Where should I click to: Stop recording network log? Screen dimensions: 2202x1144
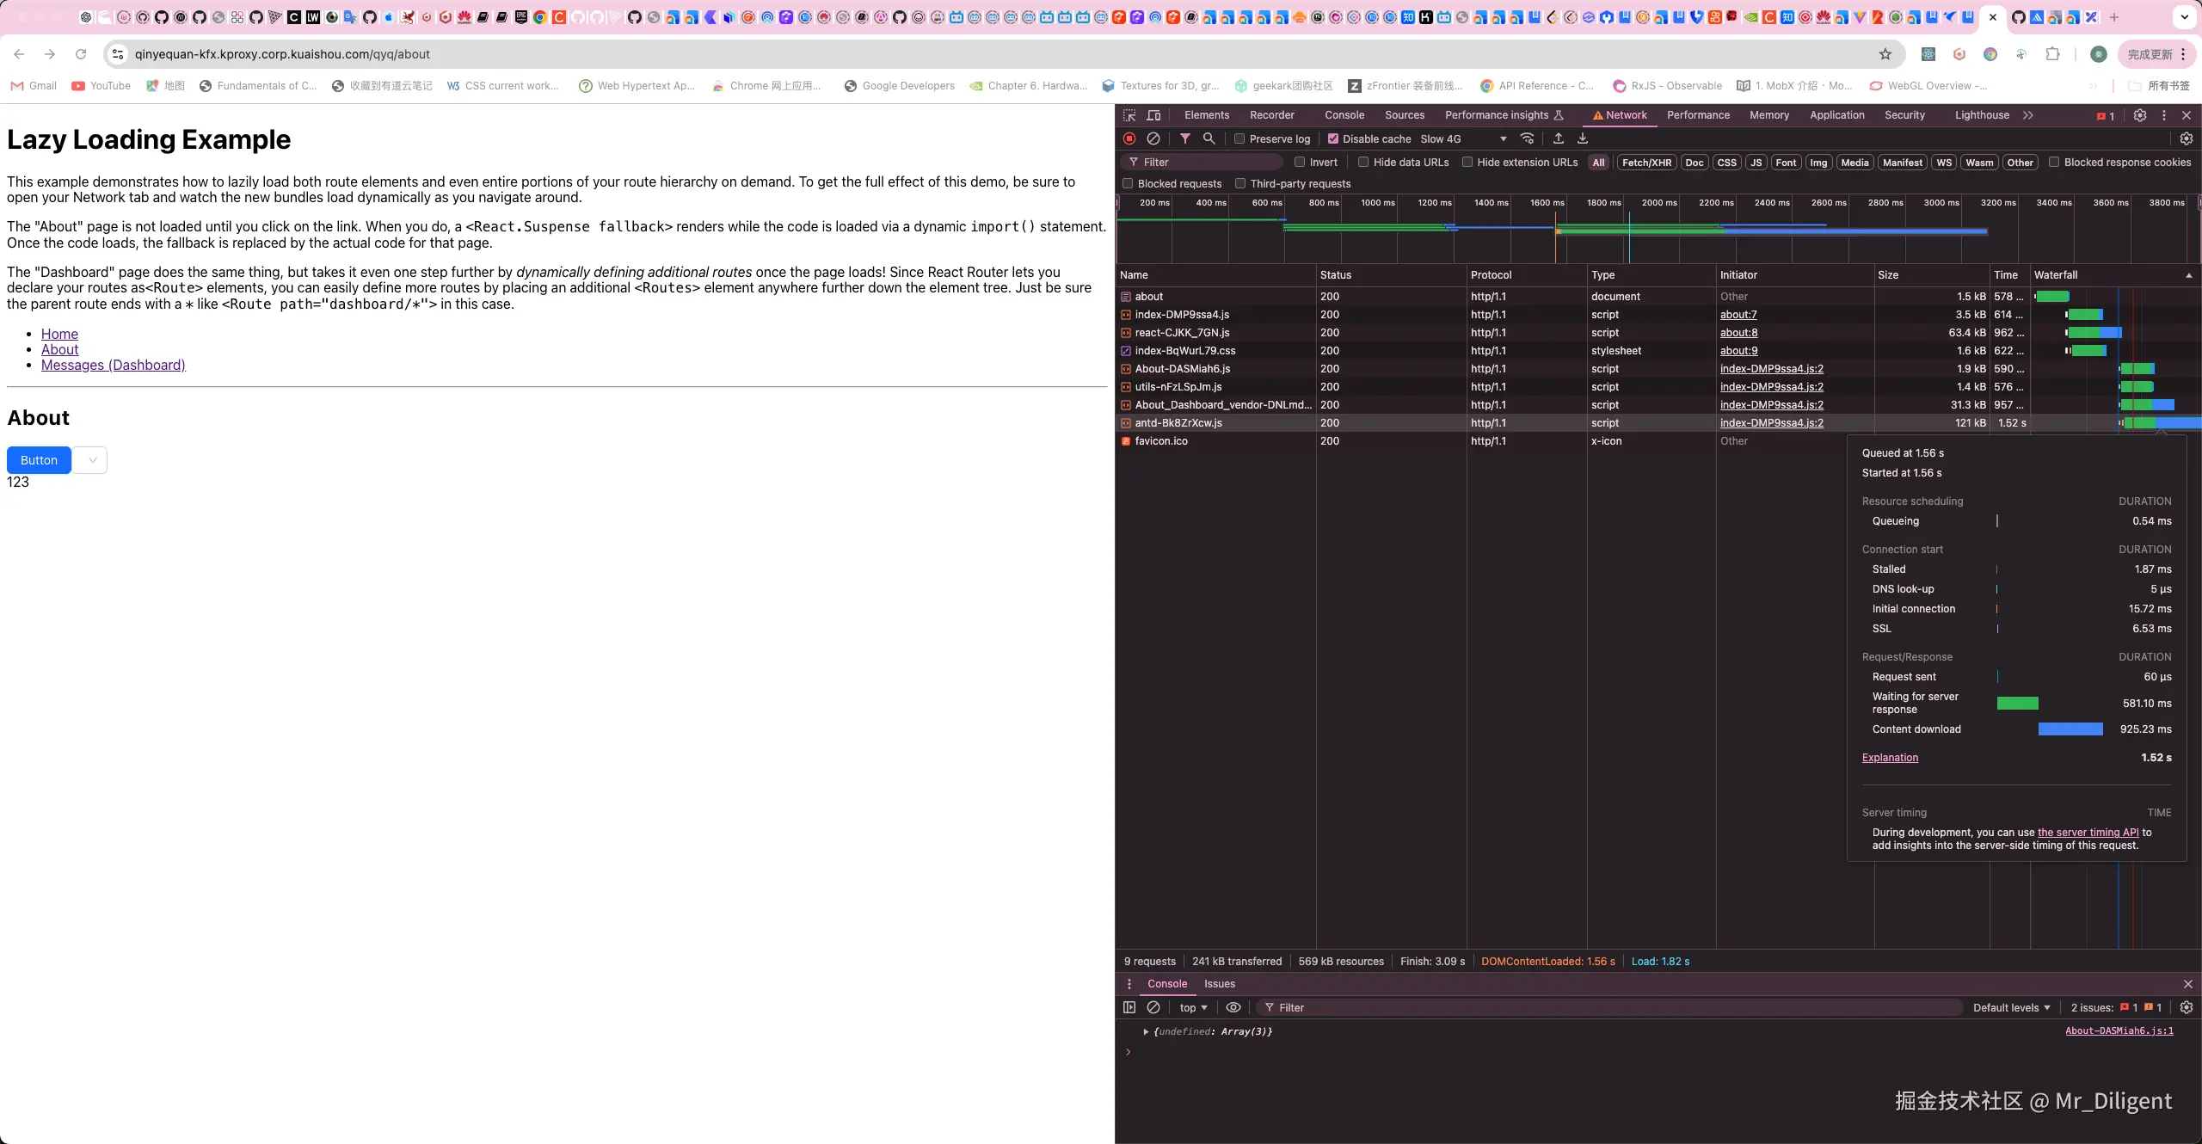tap(1129, 138)
